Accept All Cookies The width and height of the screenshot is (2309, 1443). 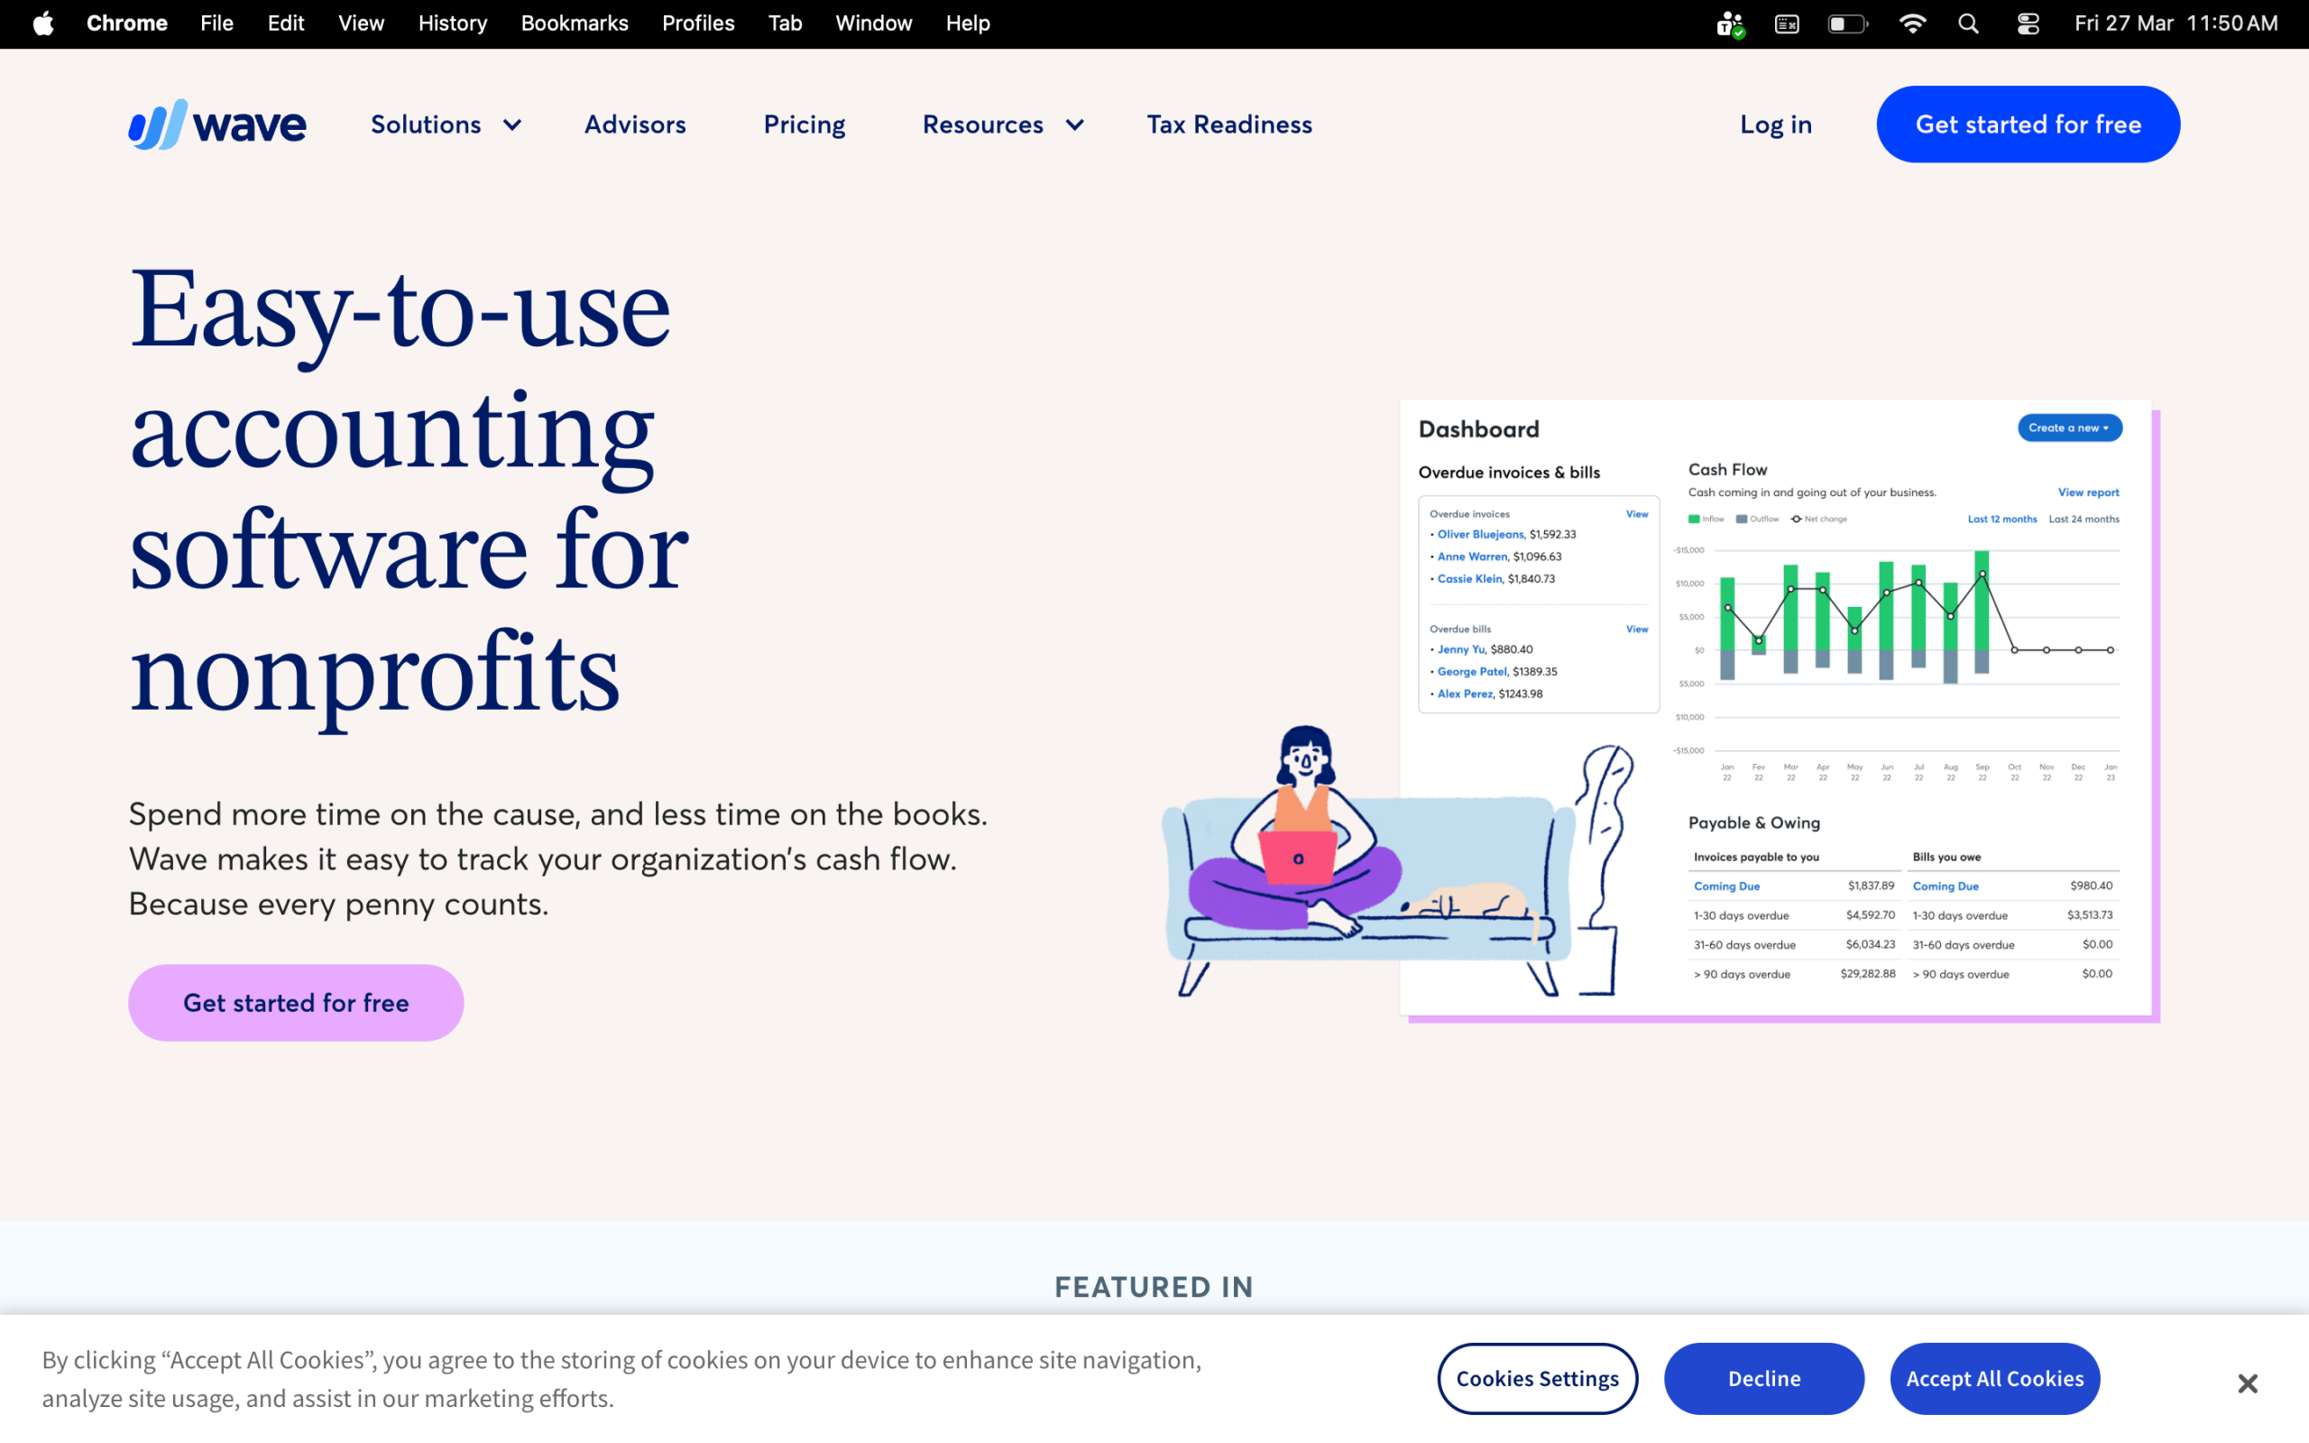[x=1994, y=1378]
